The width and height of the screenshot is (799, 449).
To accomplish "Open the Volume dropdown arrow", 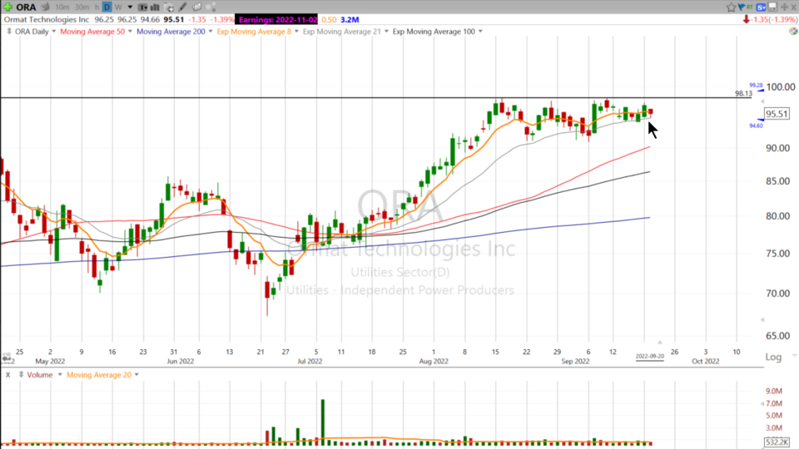I will [60, 375].
